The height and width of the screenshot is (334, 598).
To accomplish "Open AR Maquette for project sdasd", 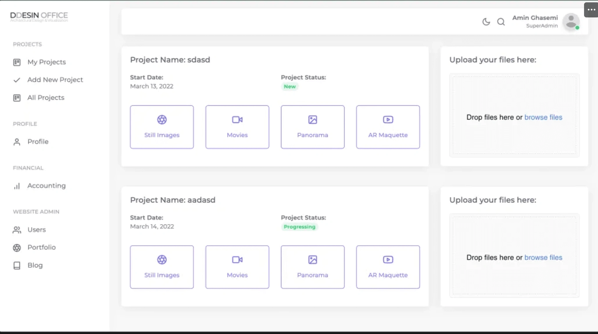I will pos(388,127).
